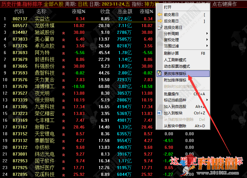Select stock name 龙版传媒
The image size is (247, 178).
tap(44, 26)
